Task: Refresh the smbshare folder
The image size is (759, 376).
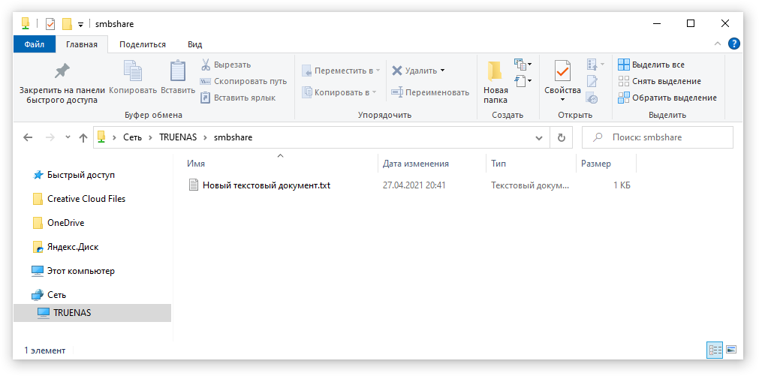Action: (562, 137)
